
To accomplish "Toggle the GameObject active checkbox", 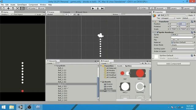I will tap(159, 15).
